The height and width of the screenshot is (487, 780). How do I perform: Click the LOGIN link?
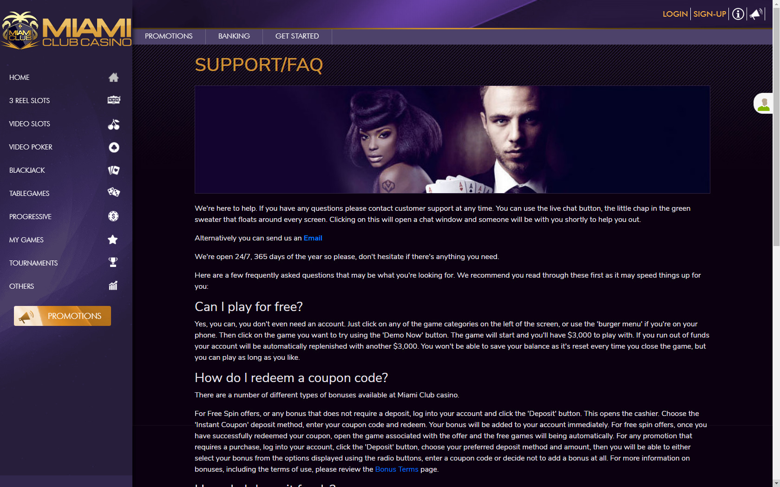(x=675, y=14)
